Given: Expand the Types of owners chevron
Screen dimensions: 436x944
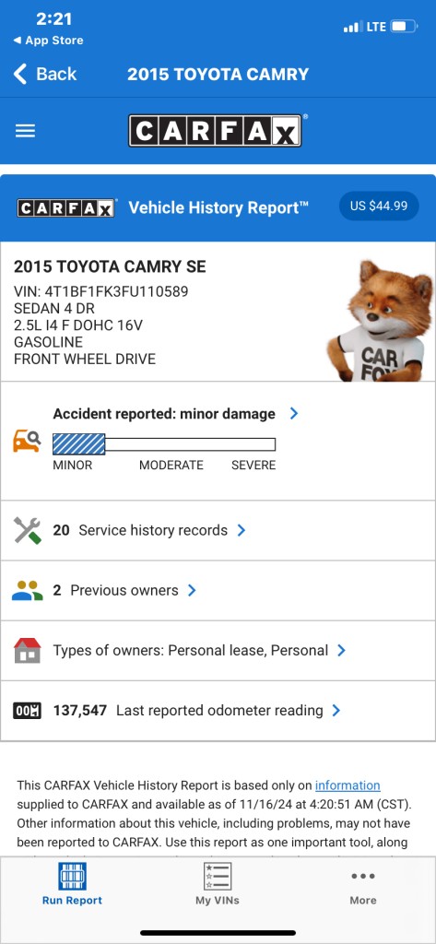Looking at the screenshot, I should click(341, 650).
